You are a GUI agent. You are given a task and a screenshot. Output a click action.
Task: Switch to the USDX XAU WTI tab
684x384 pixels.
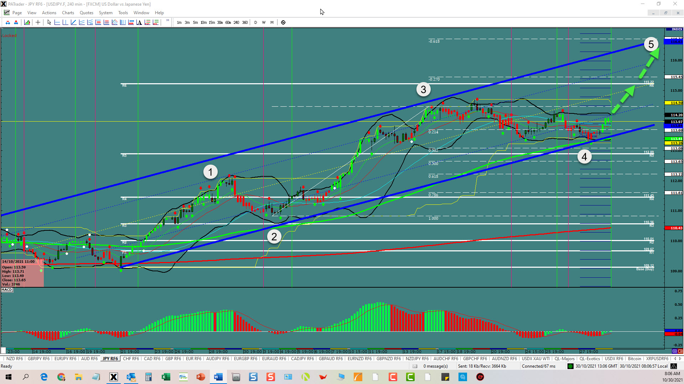point(536,359)
